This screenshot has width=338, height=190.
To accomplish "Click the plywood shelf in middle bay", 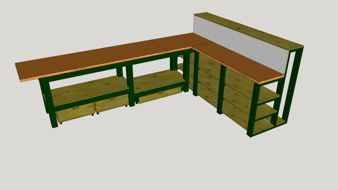I will pos(158,79).
